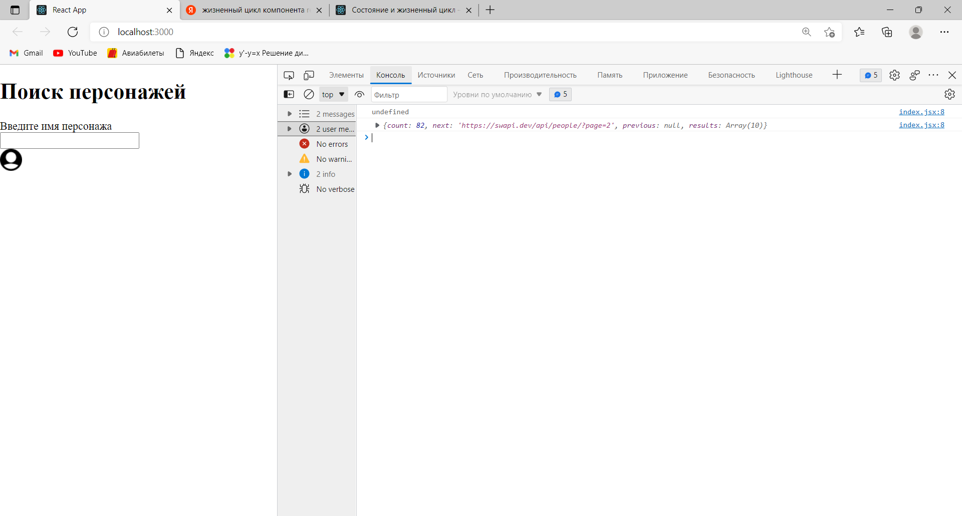Open DevTools more options ellipsis menu
Image resolution: width=962 pixels, height=516 pixels.
(933, 75)
